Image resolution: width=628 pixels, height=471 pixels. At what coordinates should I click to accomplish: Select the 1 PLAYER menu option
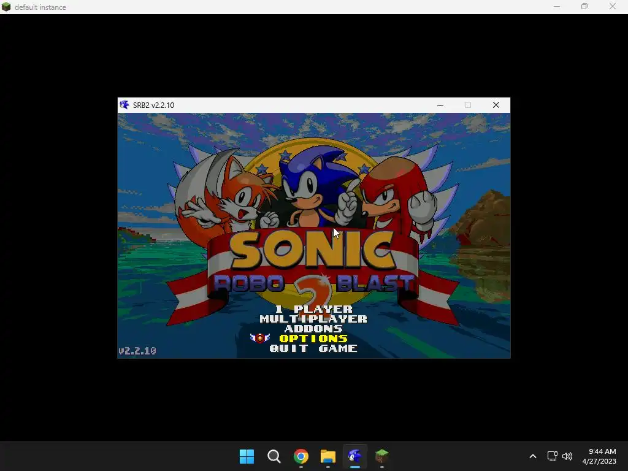313,309
